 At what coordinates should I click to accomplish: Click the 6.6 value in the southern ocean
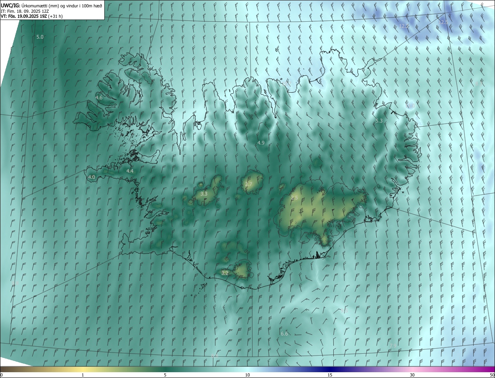click(x=284, y=334)
